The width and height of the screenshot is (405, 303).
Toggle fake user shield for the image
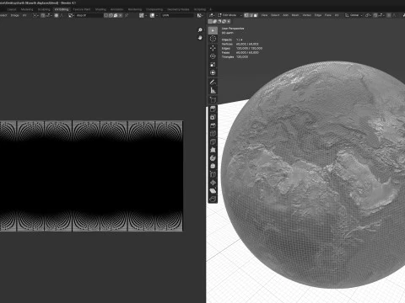[106, 15]
